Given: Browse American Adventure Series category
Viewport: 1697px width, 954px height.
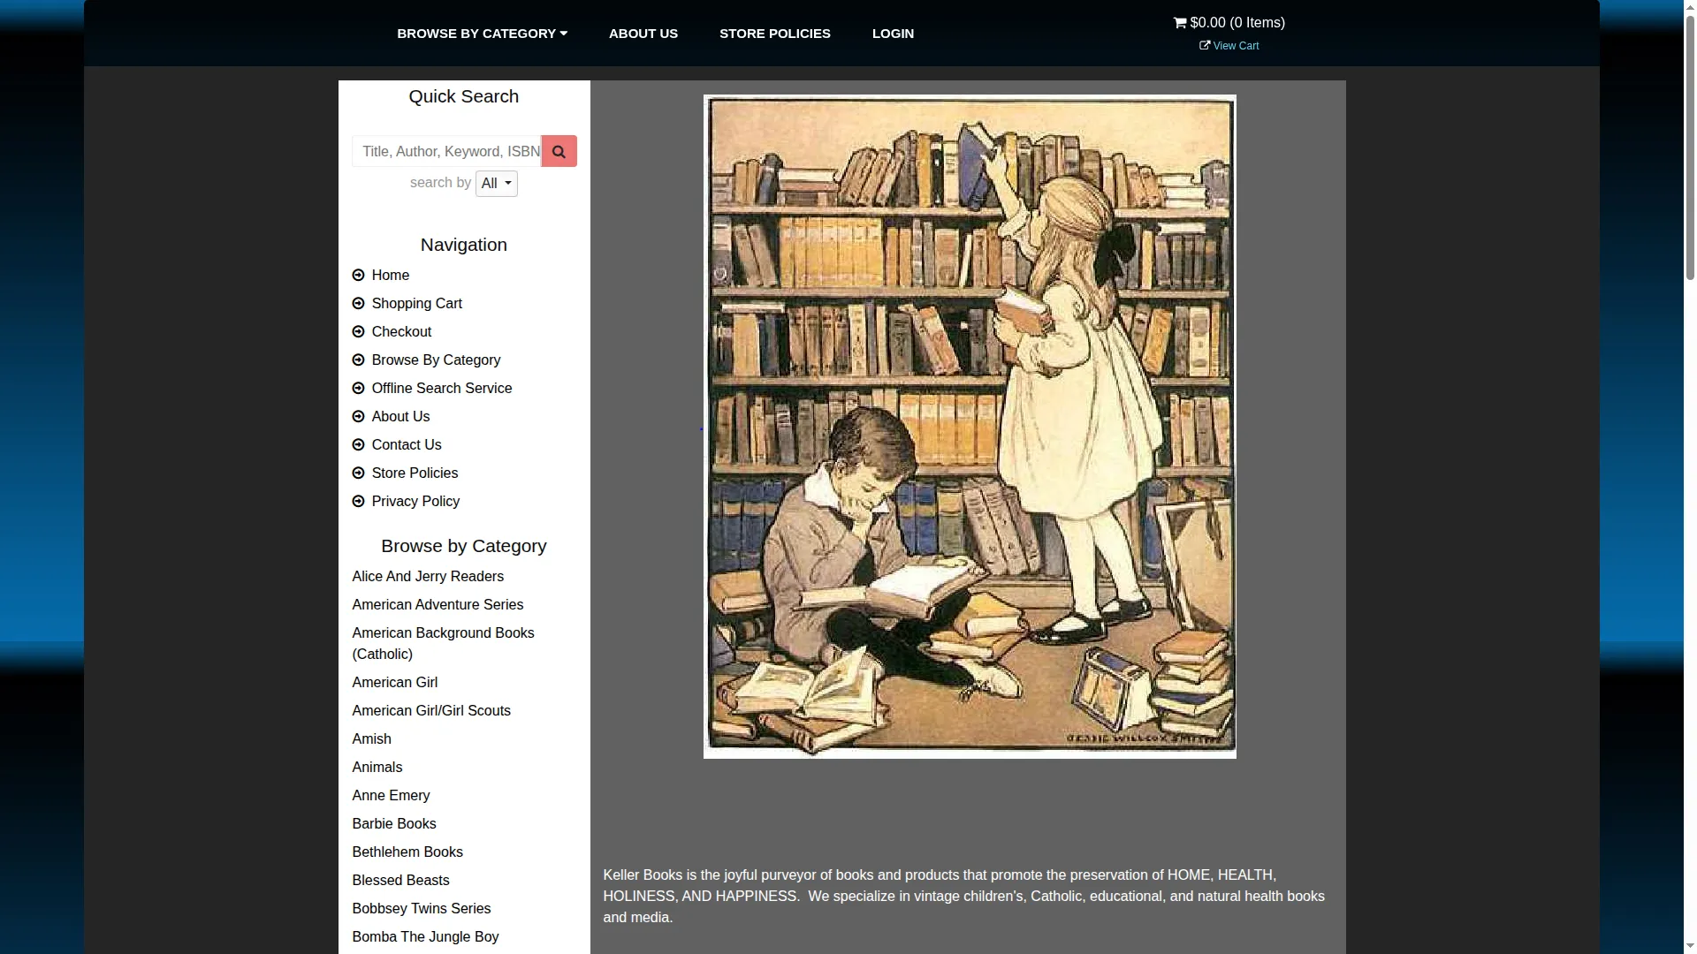Looking at the screenshot, I should 438,605.
